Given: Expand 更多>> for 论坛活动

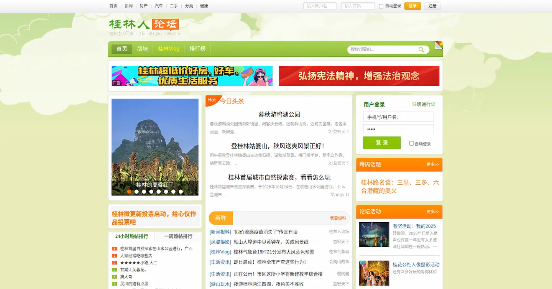Looking at the screenshot, I should click(x=433, y=212).
